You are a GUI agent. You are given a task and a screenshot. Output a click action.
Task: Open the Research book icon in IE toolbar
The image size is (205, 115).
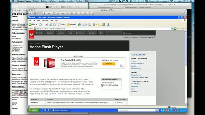[104, 25]
